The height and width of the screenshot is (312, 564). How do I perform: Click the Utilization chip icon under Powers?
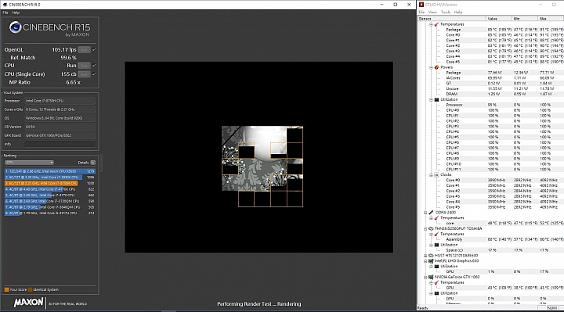[x=436, y=99]
